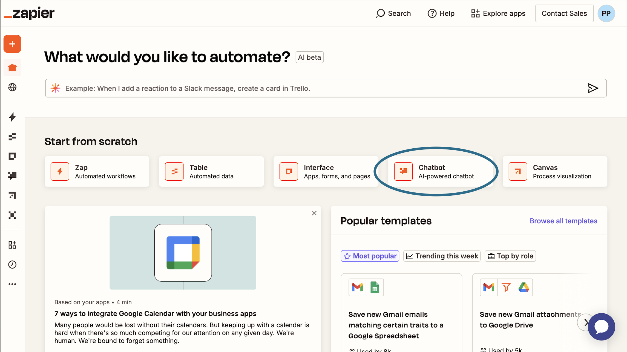Click the Gmail icon in first template card
Image resolution: width=627 pixels, height=352 pixels.
click(x=357, y=287)
